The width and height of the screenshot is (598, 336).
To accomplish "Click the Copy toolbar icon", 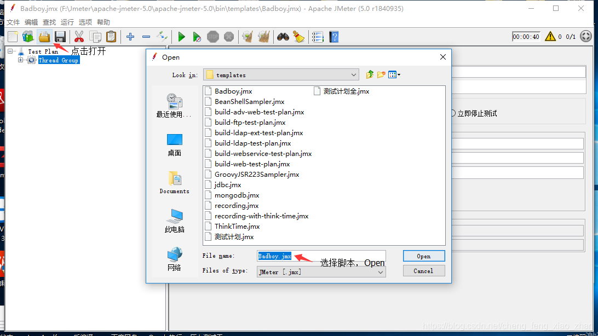I will pyautogui.click(x=95, y=37).
